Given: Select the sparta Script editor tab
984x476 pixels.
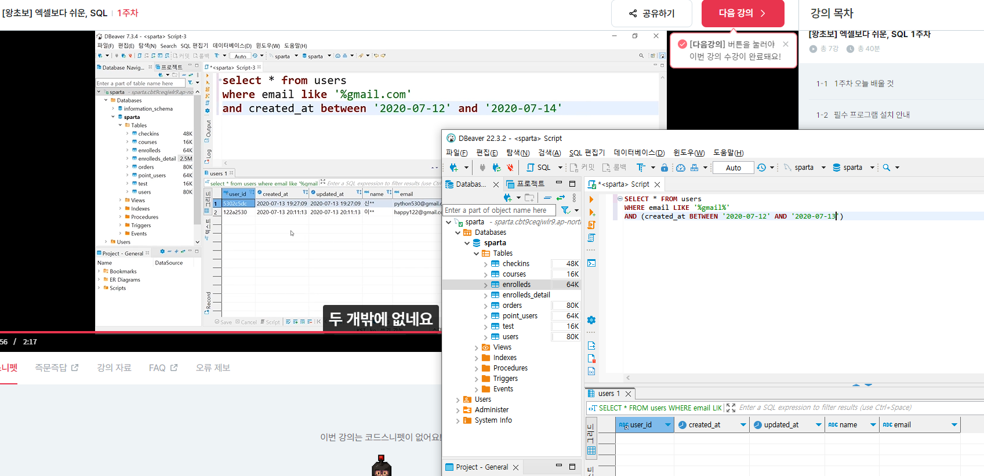Looking at the screenshot, I should pyautogui.click(x=624, y=184).
